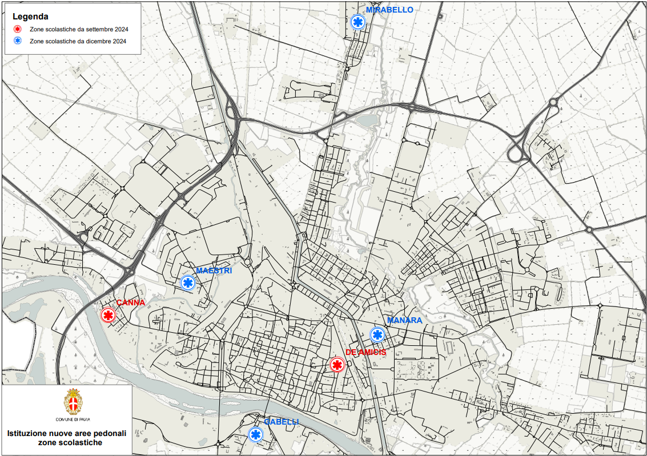
Task: Click the 'Istituzione nuove aree pedonali' title
Action: (67, 433)
